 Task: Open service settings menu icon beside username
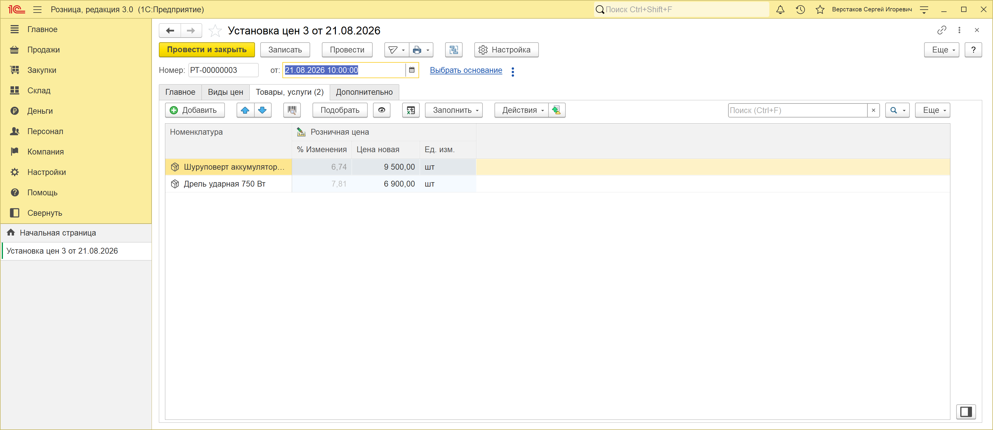924,9
